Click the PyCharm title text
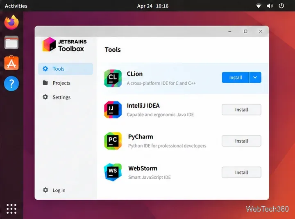Viewport: 295px width, 219px height. [141, 137]
